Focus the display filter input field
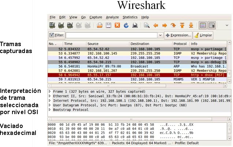Image resolution: width=233 pixels, height=147 pixels. (112, 35)
